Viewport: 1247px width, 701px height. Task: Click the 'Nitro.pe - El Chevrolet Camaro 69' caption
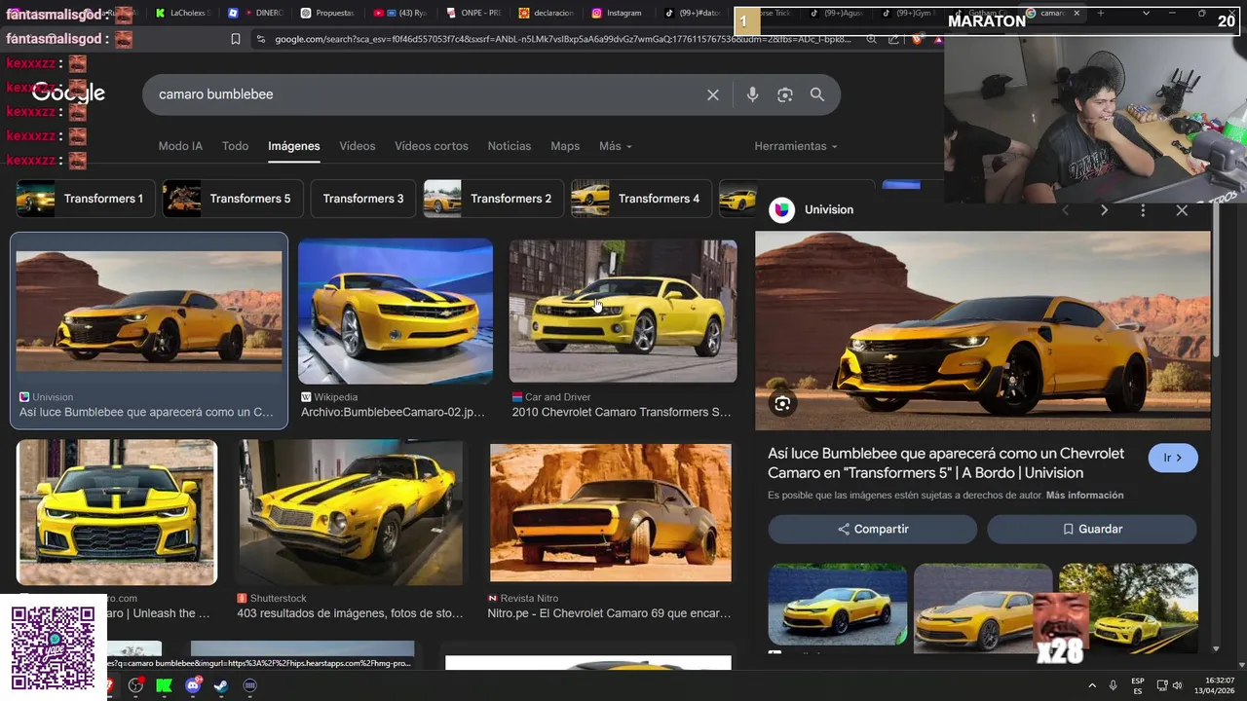point(609,613)
